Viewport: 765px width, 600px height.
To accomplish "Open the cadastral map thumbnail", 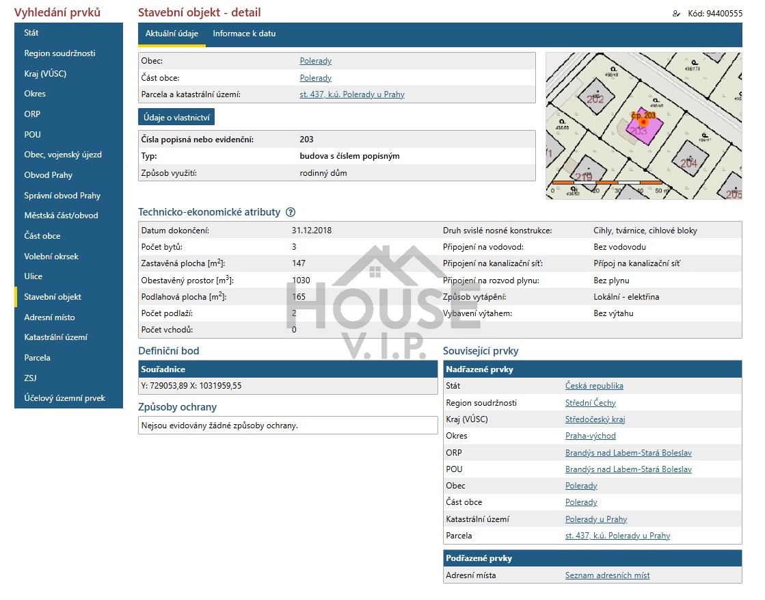I will tap(643, 126).
